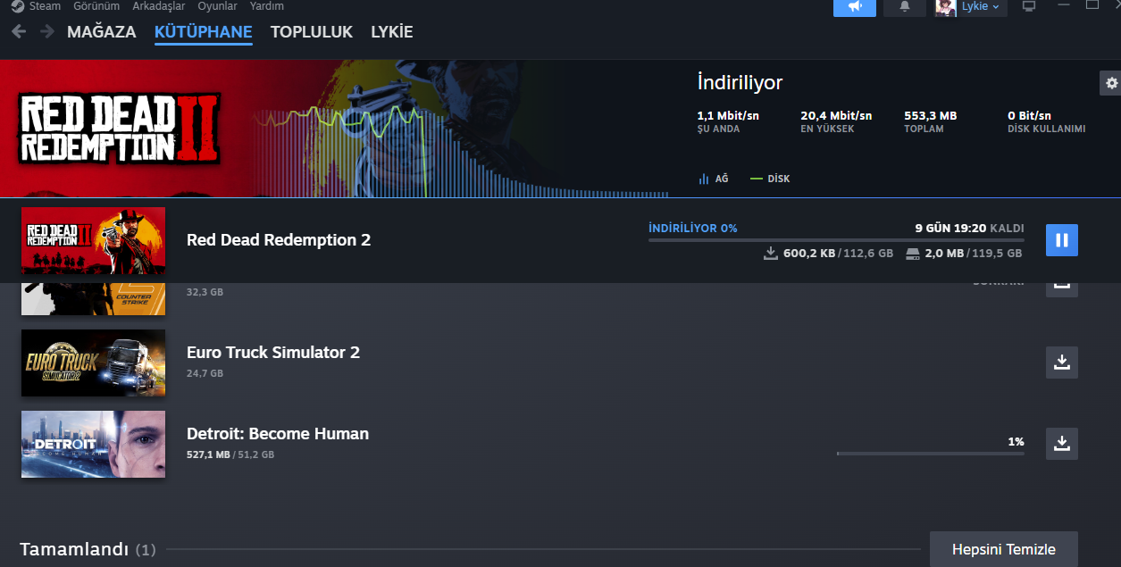Click the Steam logo icon in menu bar

pyautogui.click(x=17, y=6)
